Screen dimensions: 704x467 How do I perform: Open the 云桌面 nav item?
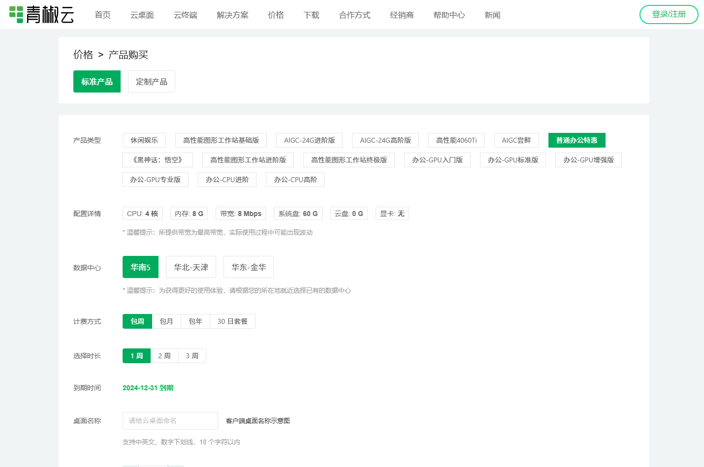tap(142, 15)
